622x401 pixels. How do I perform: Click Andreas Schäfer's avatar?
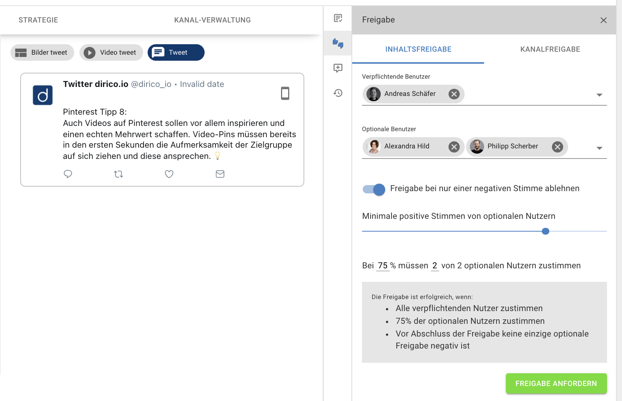[374, 94]
